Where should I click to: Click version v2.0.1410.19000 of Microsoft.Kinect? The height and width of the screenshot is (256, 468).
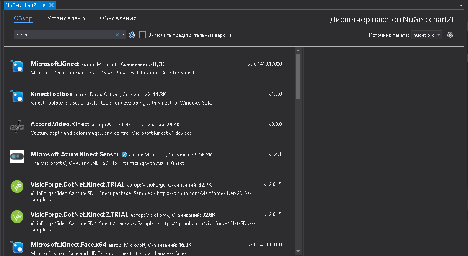(264, 64)
